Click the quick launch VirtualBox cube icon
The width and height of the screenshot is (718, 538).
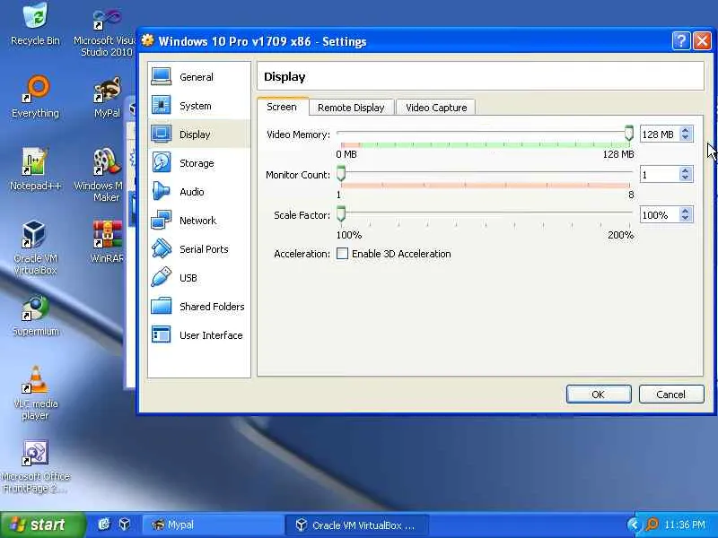[124, 525]
